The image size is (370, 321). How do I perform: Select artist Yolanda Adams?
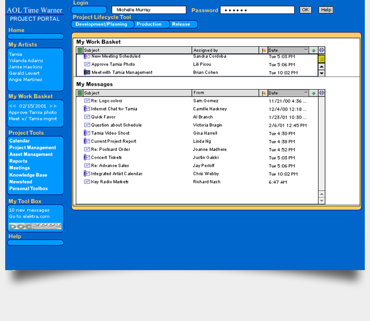pos(26,61)
